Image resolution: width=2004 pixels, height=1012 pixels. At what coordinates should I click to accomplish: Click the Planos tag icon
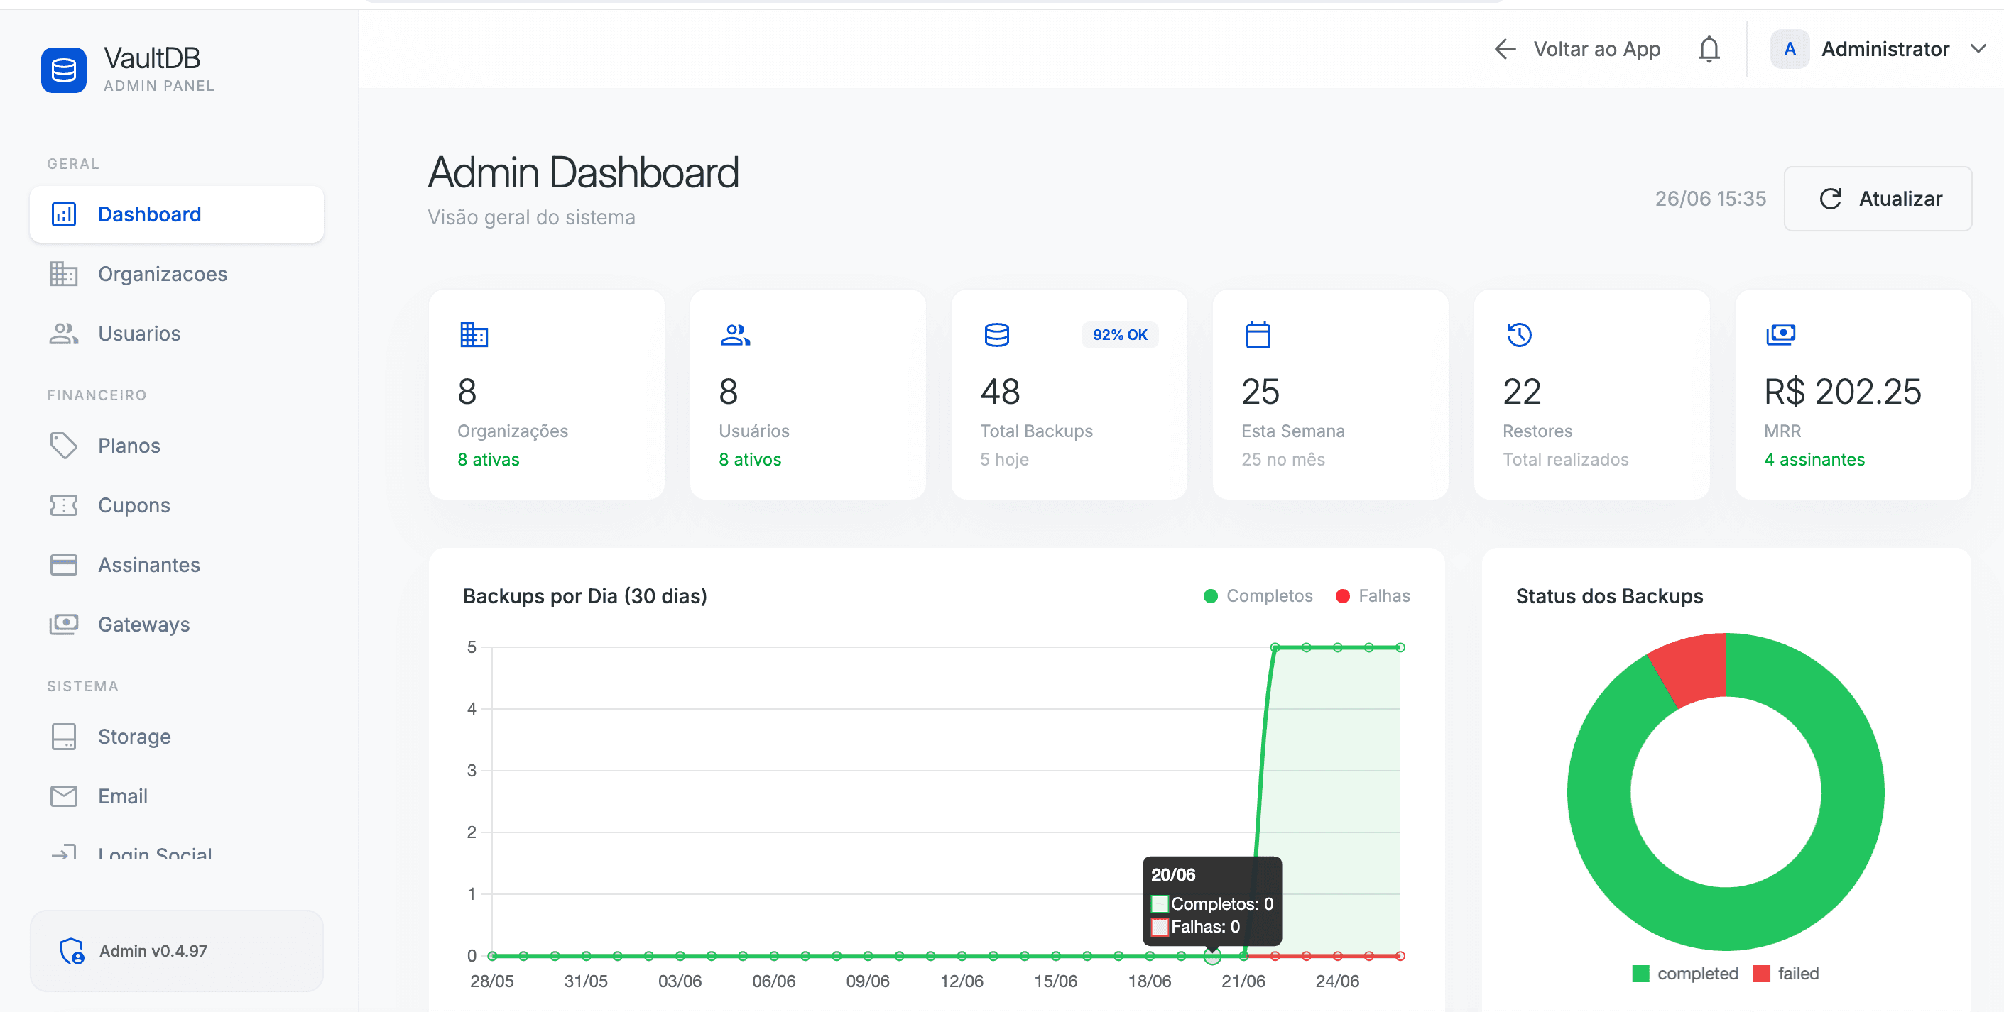click(x=64, y=446)
